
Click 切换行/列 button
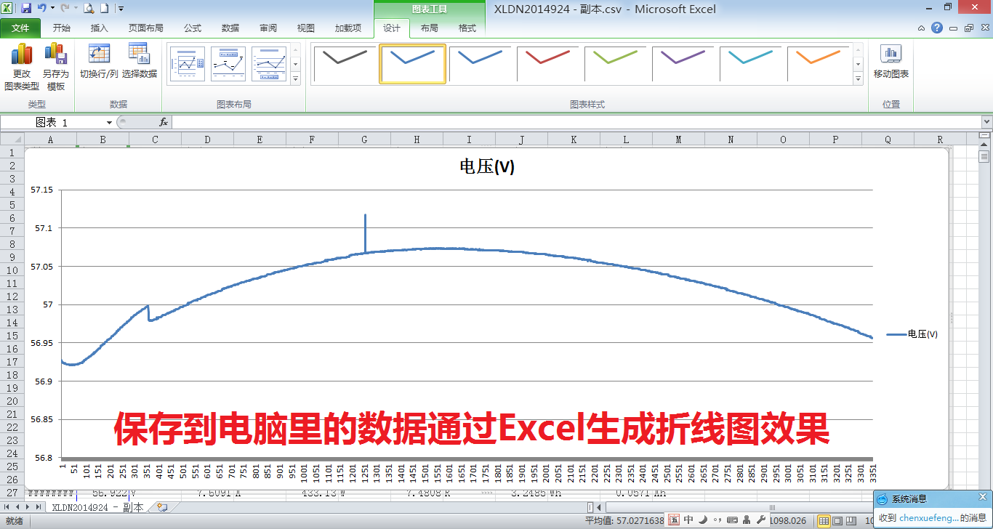coord(99,61)
